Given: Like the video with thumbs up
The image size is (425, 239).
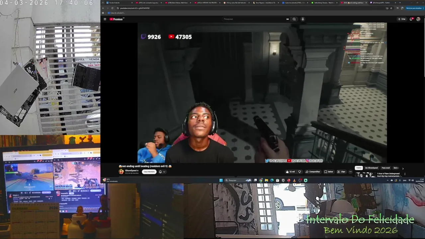Looking at the screenshot, I should tap(290, 172).
